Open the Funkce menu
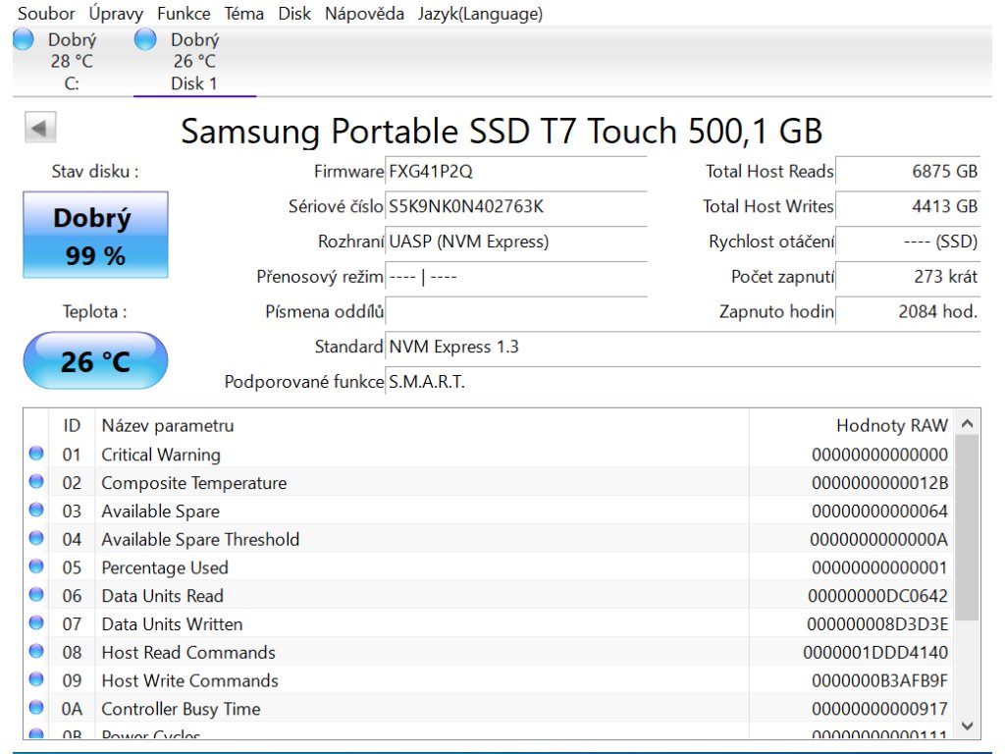 pos(184,14)
